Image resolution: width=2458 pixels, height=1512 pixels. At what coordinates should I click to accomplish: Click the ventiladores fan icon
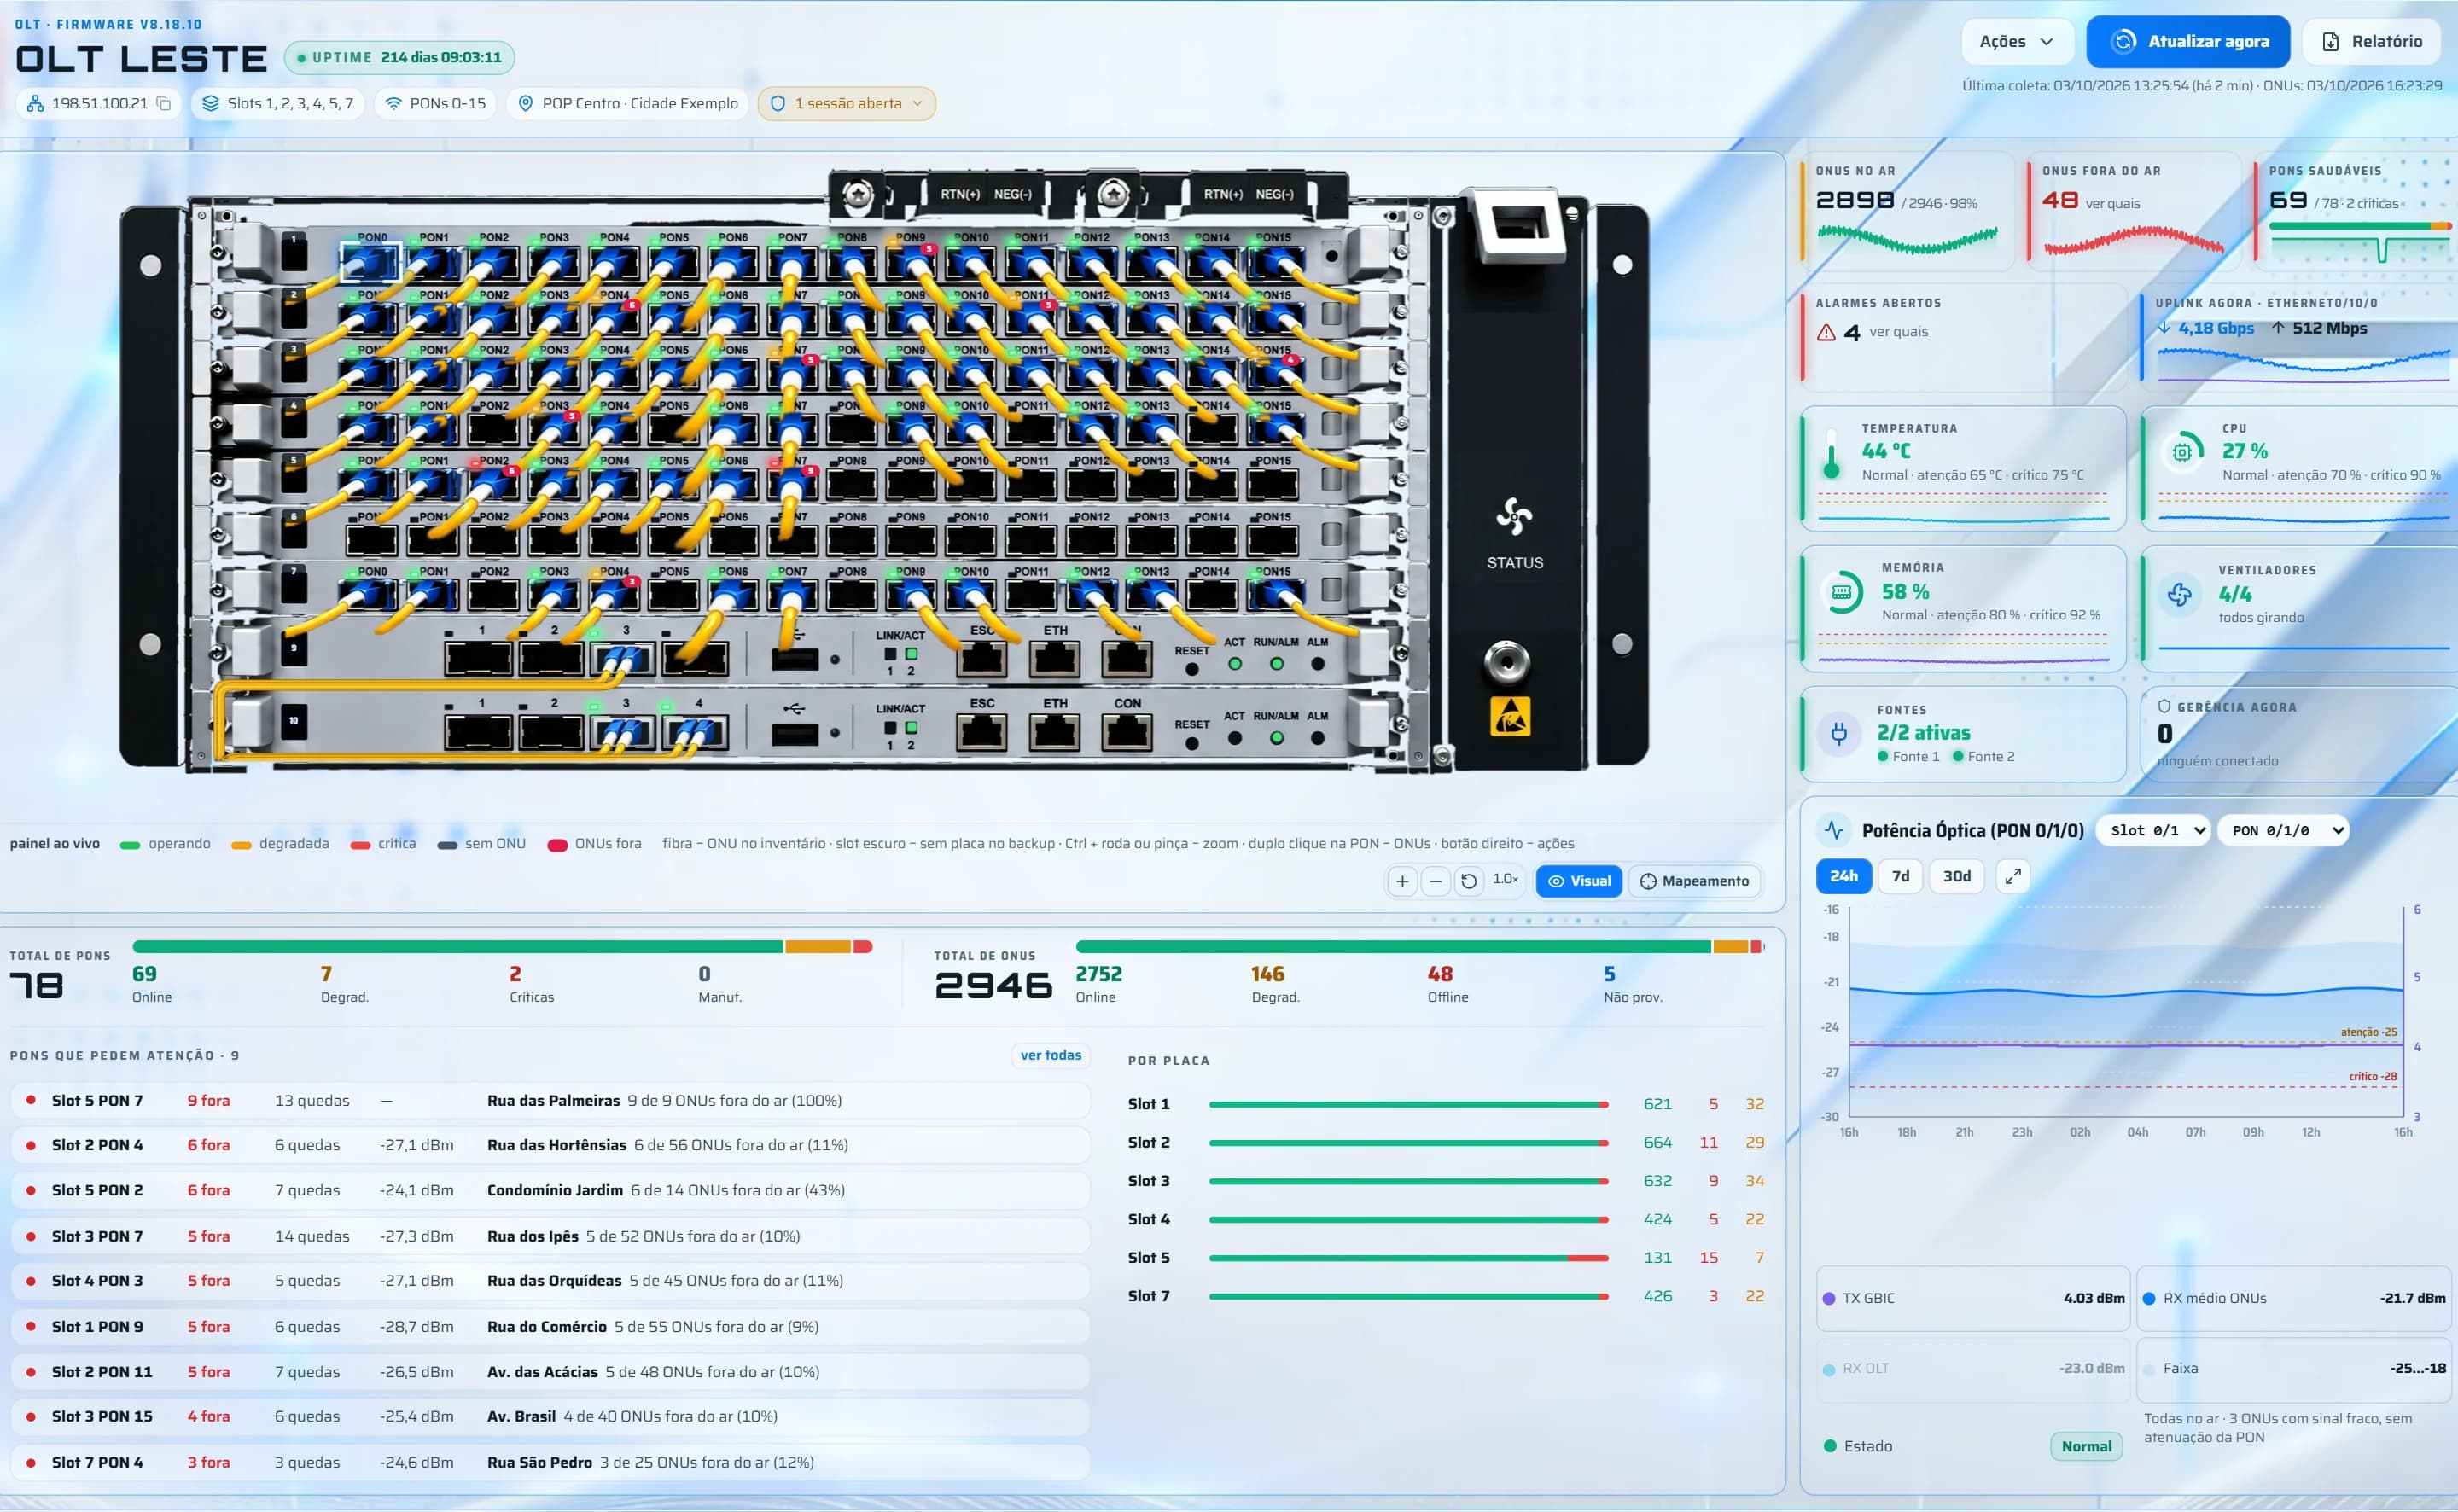click(x=2180, y=594)
